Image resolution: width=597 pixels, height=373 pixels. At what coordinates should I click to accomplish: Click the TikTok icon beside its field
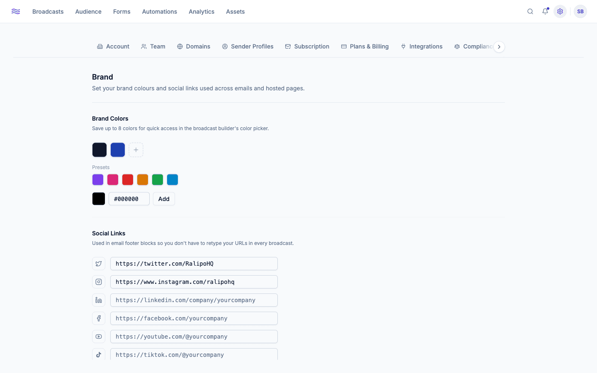point(99,354)
